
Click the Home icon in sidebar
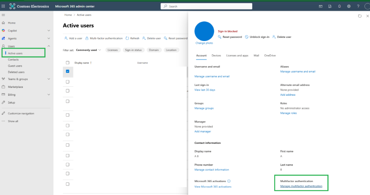[3, 23]
